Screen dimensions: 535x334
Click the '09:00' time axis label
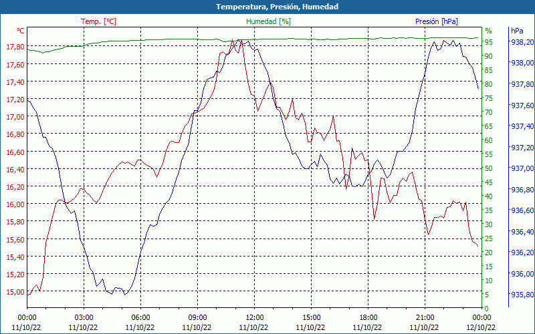click(x=197, y=318)
